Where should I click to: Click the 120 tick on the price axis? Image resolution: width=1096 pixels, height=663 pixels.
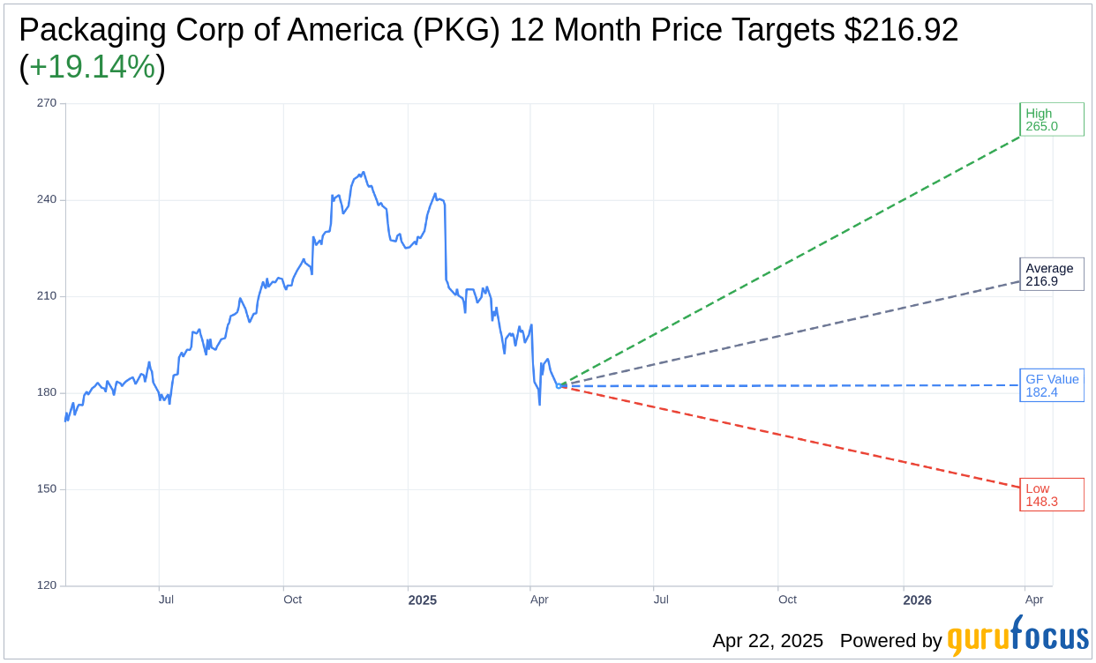[47, 585]
